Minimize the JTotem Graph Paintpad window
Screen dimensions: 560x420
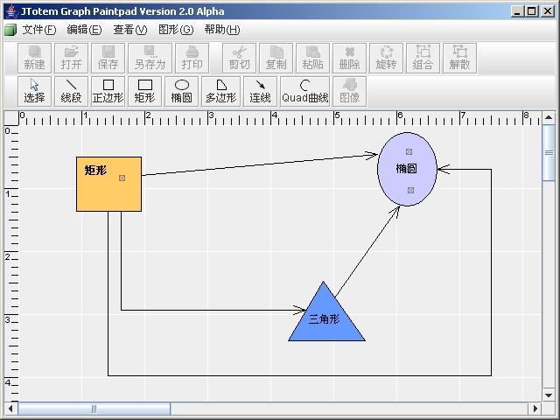(x=517, y=11)
